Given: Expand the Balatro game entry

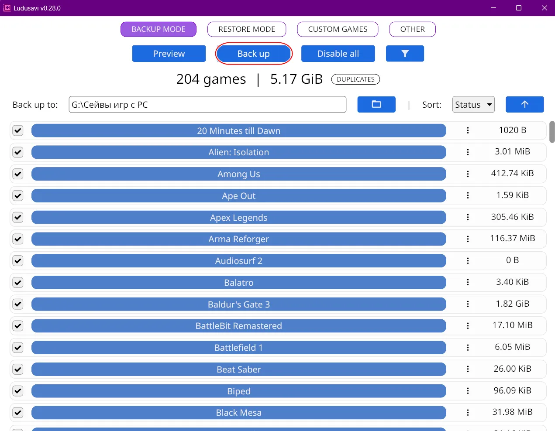Looking at the screenshot, I should click(x=239, y=282).
